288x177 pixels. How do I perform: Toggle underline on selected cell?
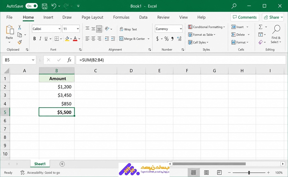pyautogui.click(x=46, y=39)
